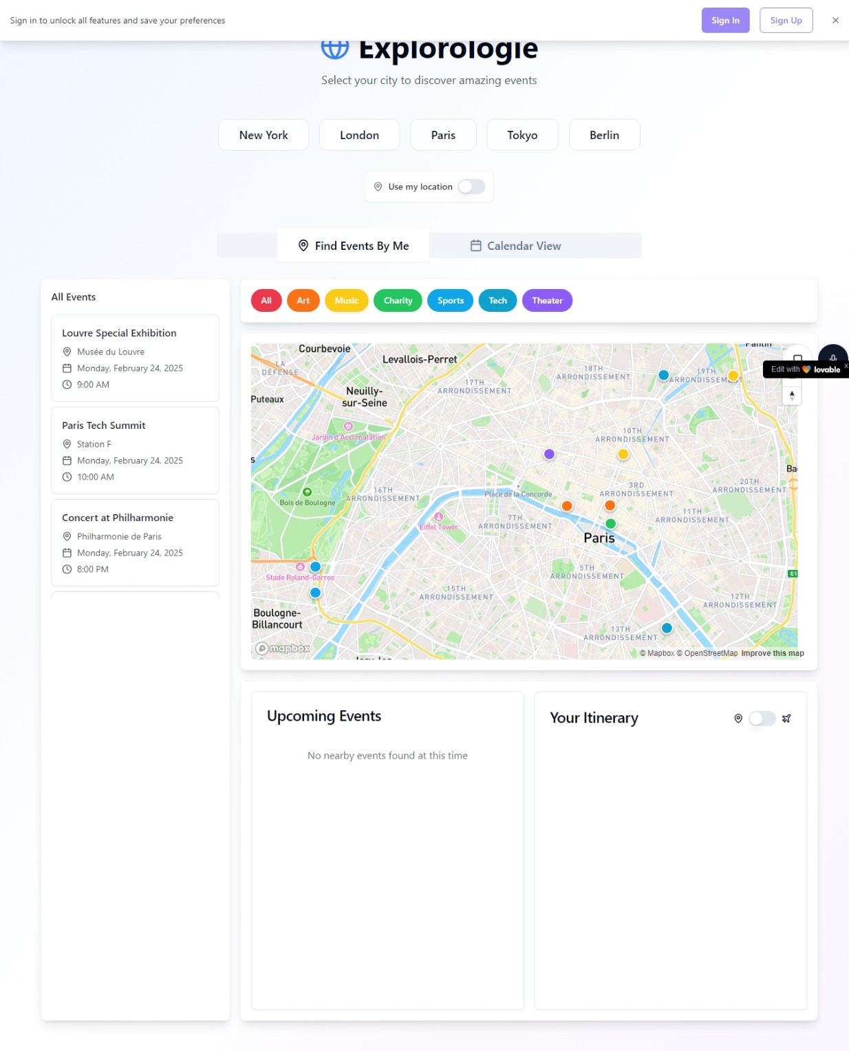The width and height of the screenshot is (849, 1051).
Task: Open the Improve this map link
Action: pyautogui.click(x=772, y=653)
